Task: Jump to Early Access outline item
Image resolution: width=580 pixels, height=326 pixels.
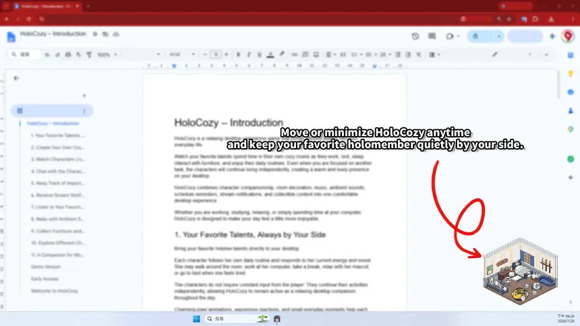Action: tap(45, 279)
